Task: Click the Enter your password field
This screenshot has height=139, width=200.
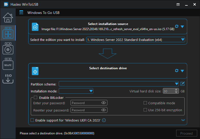Action: tap(89, 103)
